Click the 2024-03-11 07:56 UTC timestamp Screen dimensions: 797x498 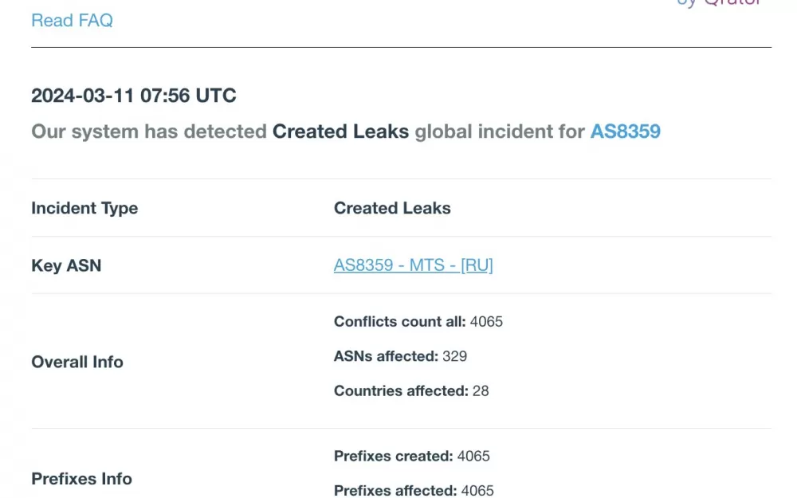pyautogui.click(x=134, y=96)
